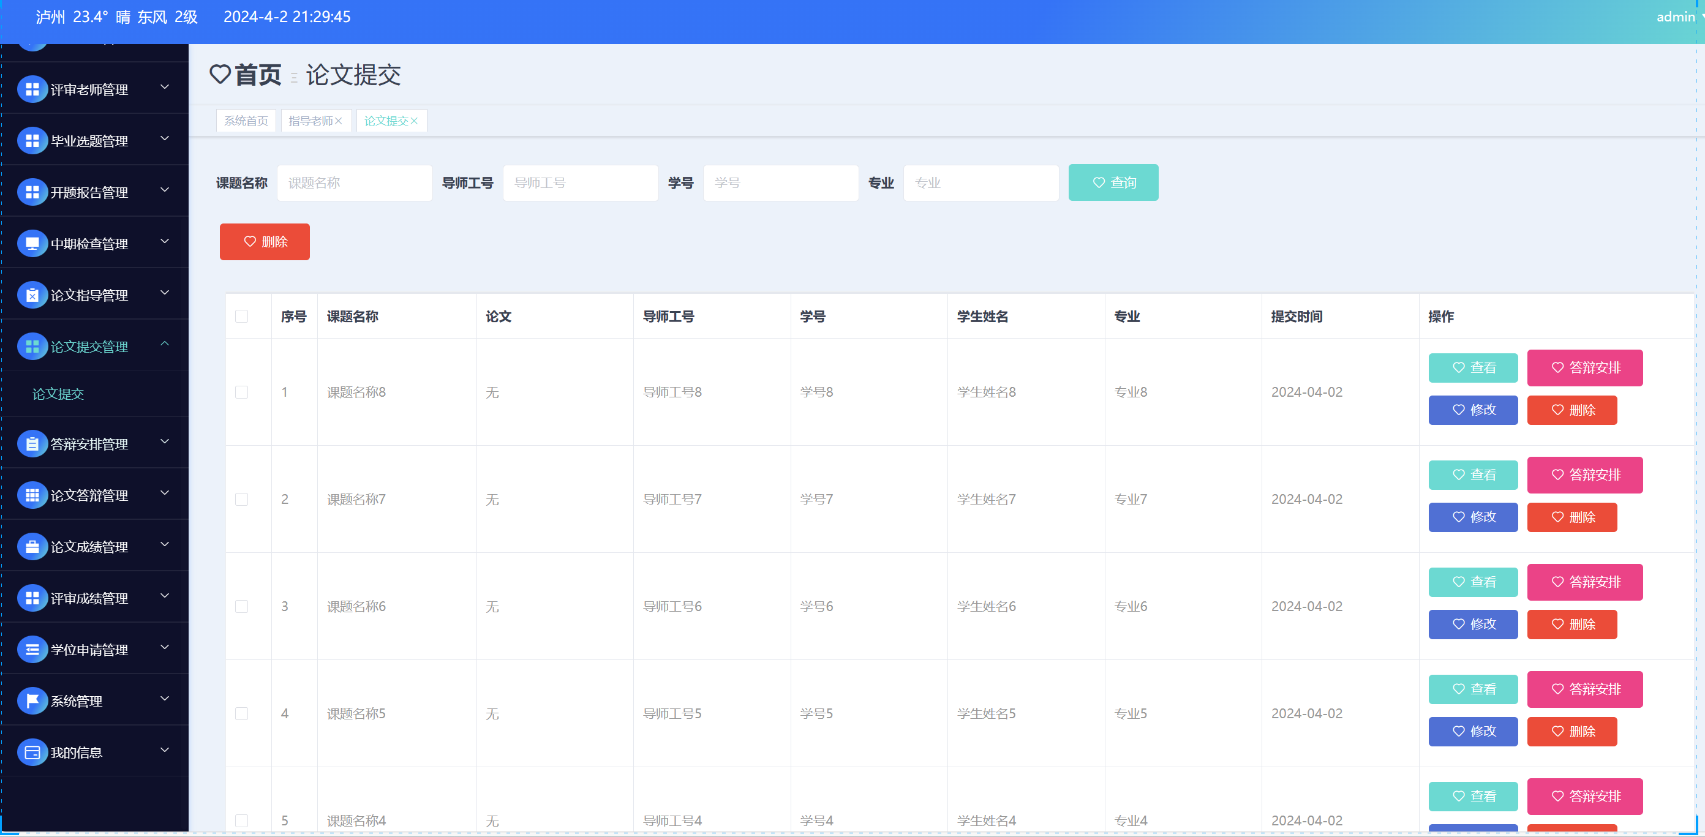Click the 答辩安排管理 clipboard icon

pos(32,444)
